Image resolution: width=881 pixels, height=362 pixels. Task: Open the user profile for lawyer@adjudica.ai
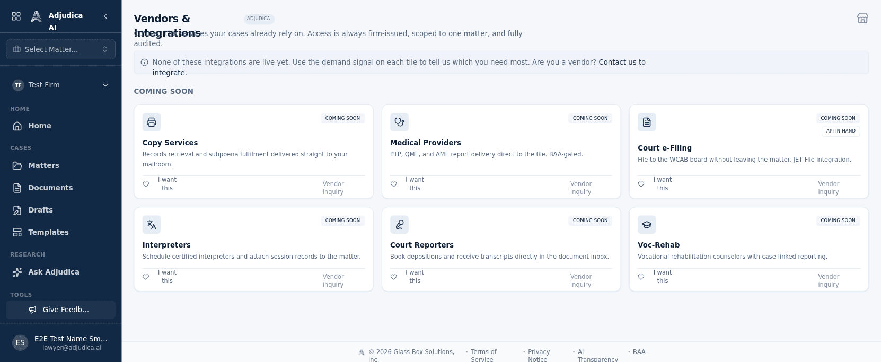[x=61, y=343]
